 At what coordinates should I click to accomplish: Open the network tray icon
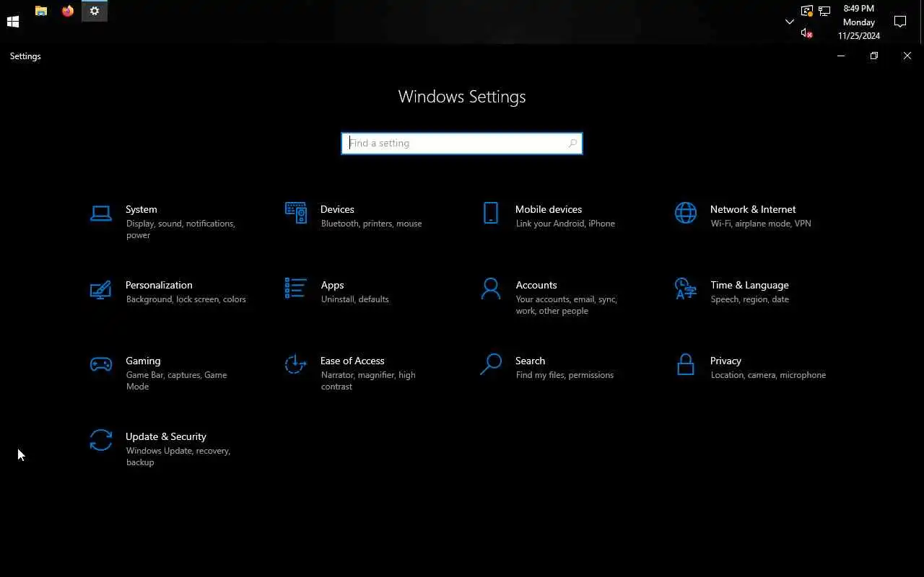(x=824, y=11)
